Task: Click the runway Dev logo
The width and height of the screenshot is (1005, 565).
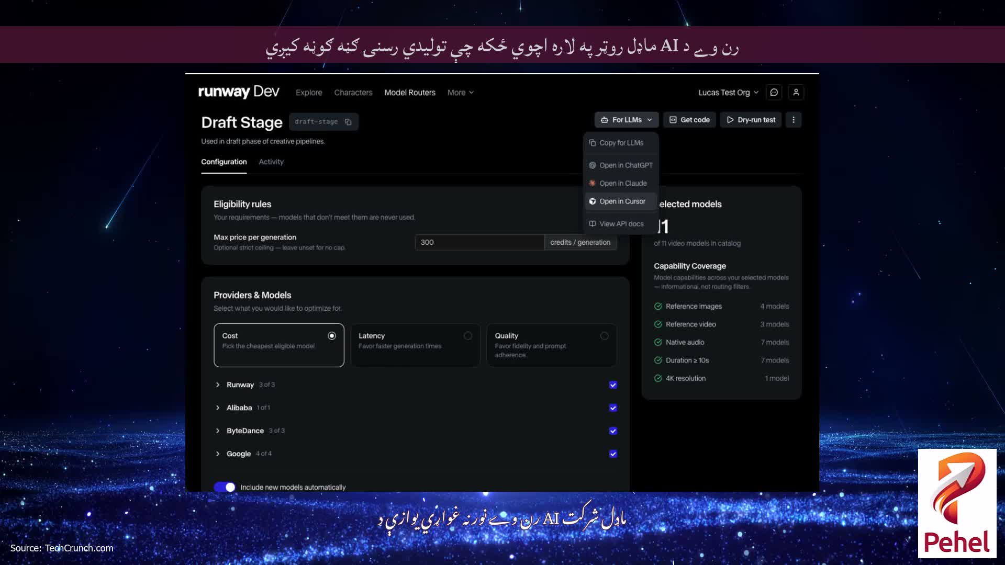Action: coord(239,92)
